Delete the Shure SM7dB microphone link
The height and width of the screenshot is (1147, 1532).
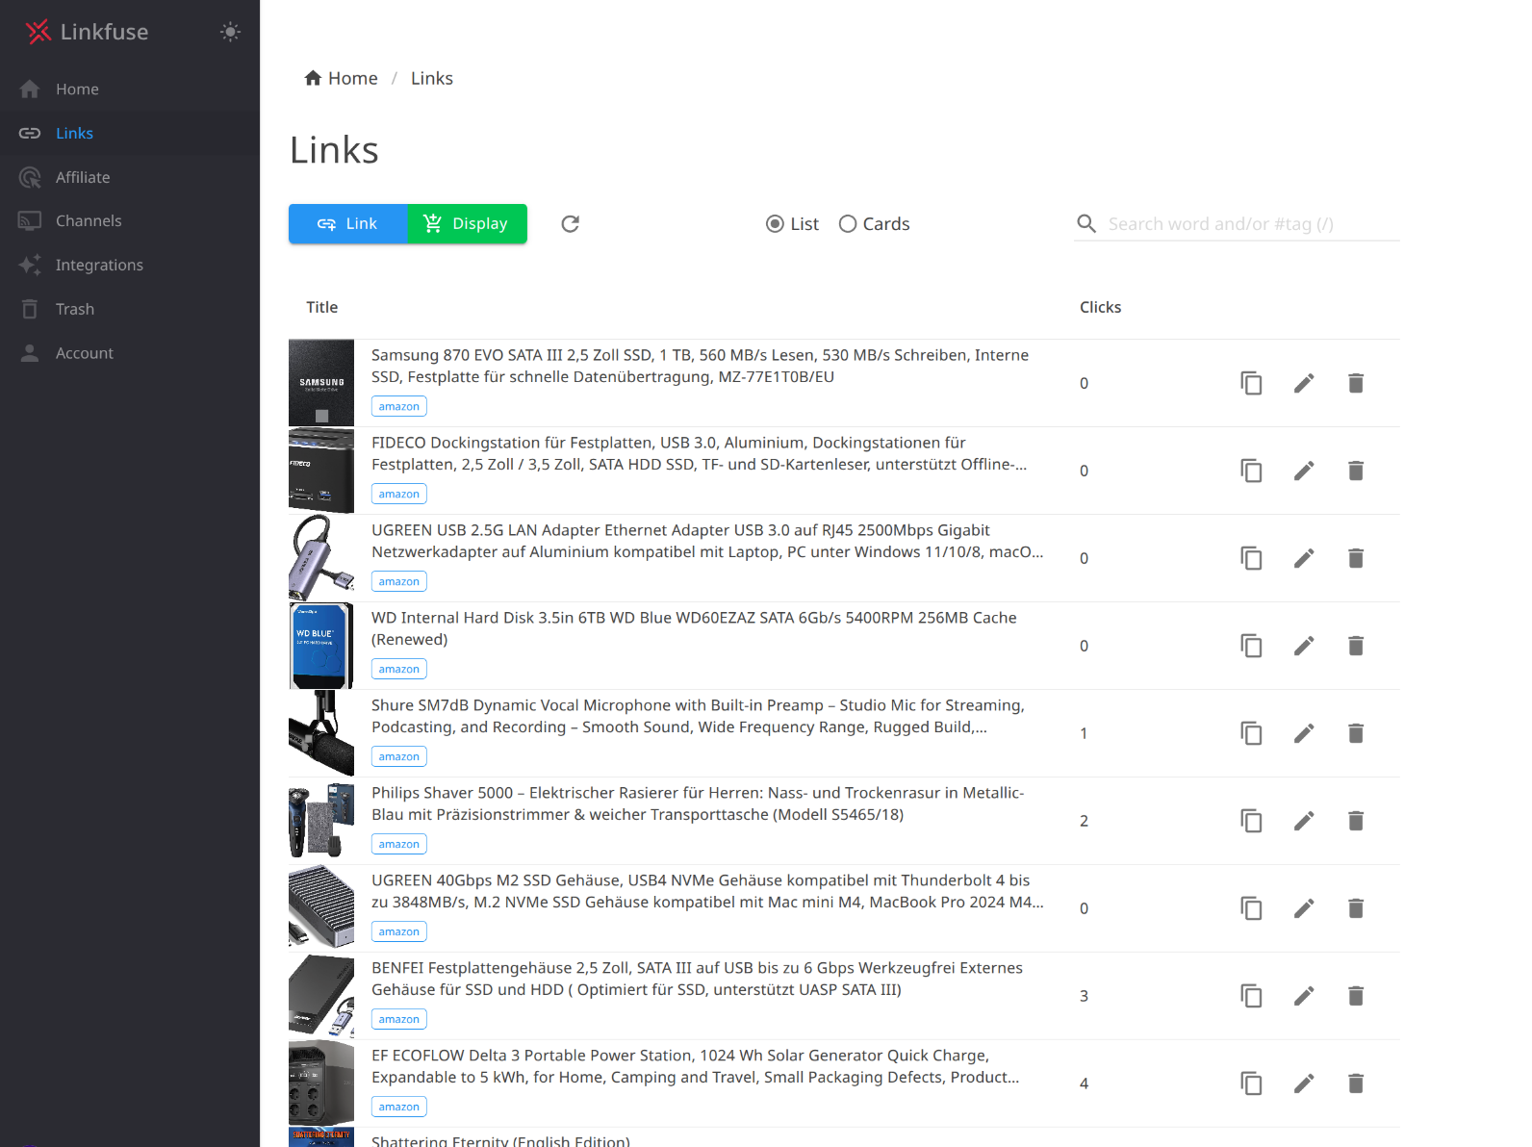coord(1356,733)
